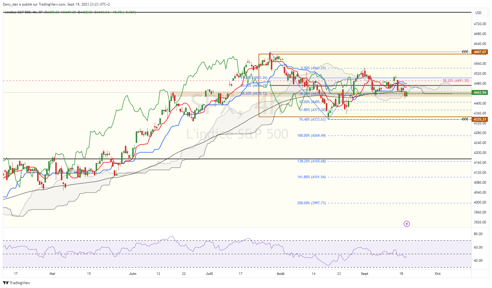Click the 200.00% (3997.73) Fibonacci label
Viewport: 492px width, 288px height.
pyautogui.click(x=312, y=203)
